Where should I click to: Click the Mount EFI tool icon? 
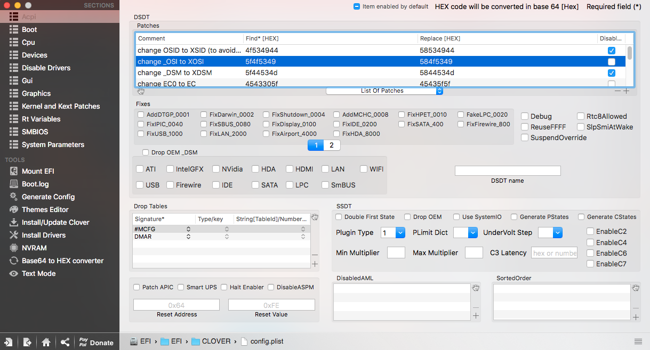(x=14, y=171)
